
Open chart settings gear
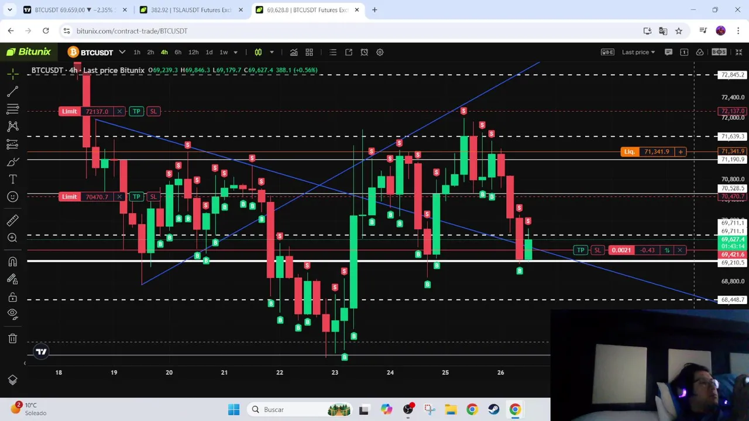click(x=380, y=52)
